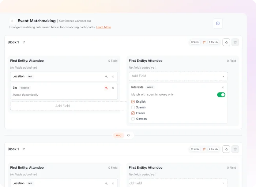Uncheck the French checkbox
The height and width of the screenshot is (187, 256).
133,113
